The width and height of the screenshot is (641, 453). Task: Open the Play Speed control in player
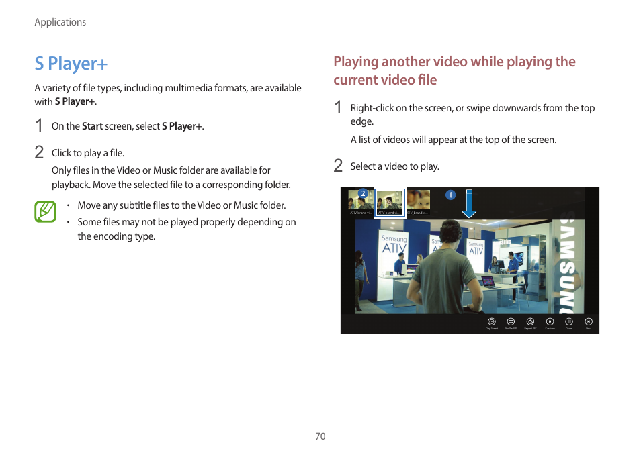coord(491,322)
